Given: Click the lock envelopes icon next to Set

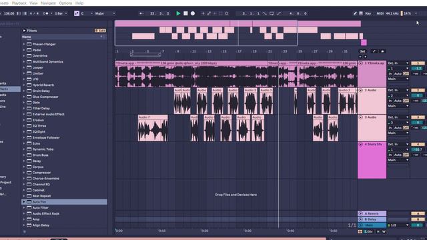Looking at the screenshot, I should 382,51.
